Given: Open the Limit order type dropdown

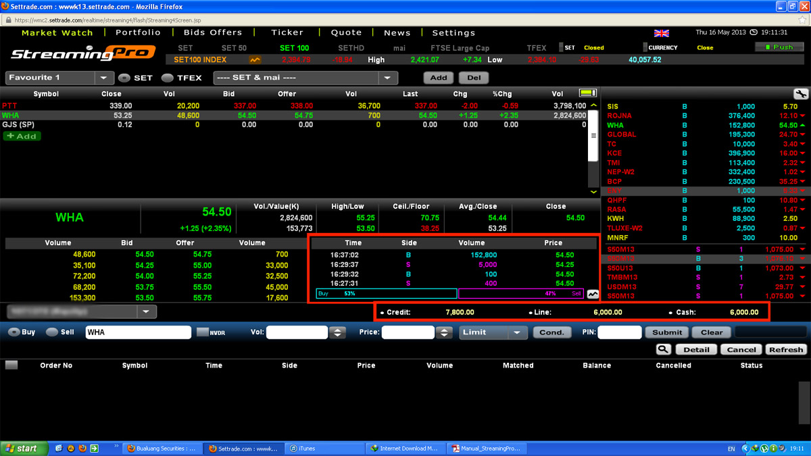Looking at the screenshot, I should [493, 332].
